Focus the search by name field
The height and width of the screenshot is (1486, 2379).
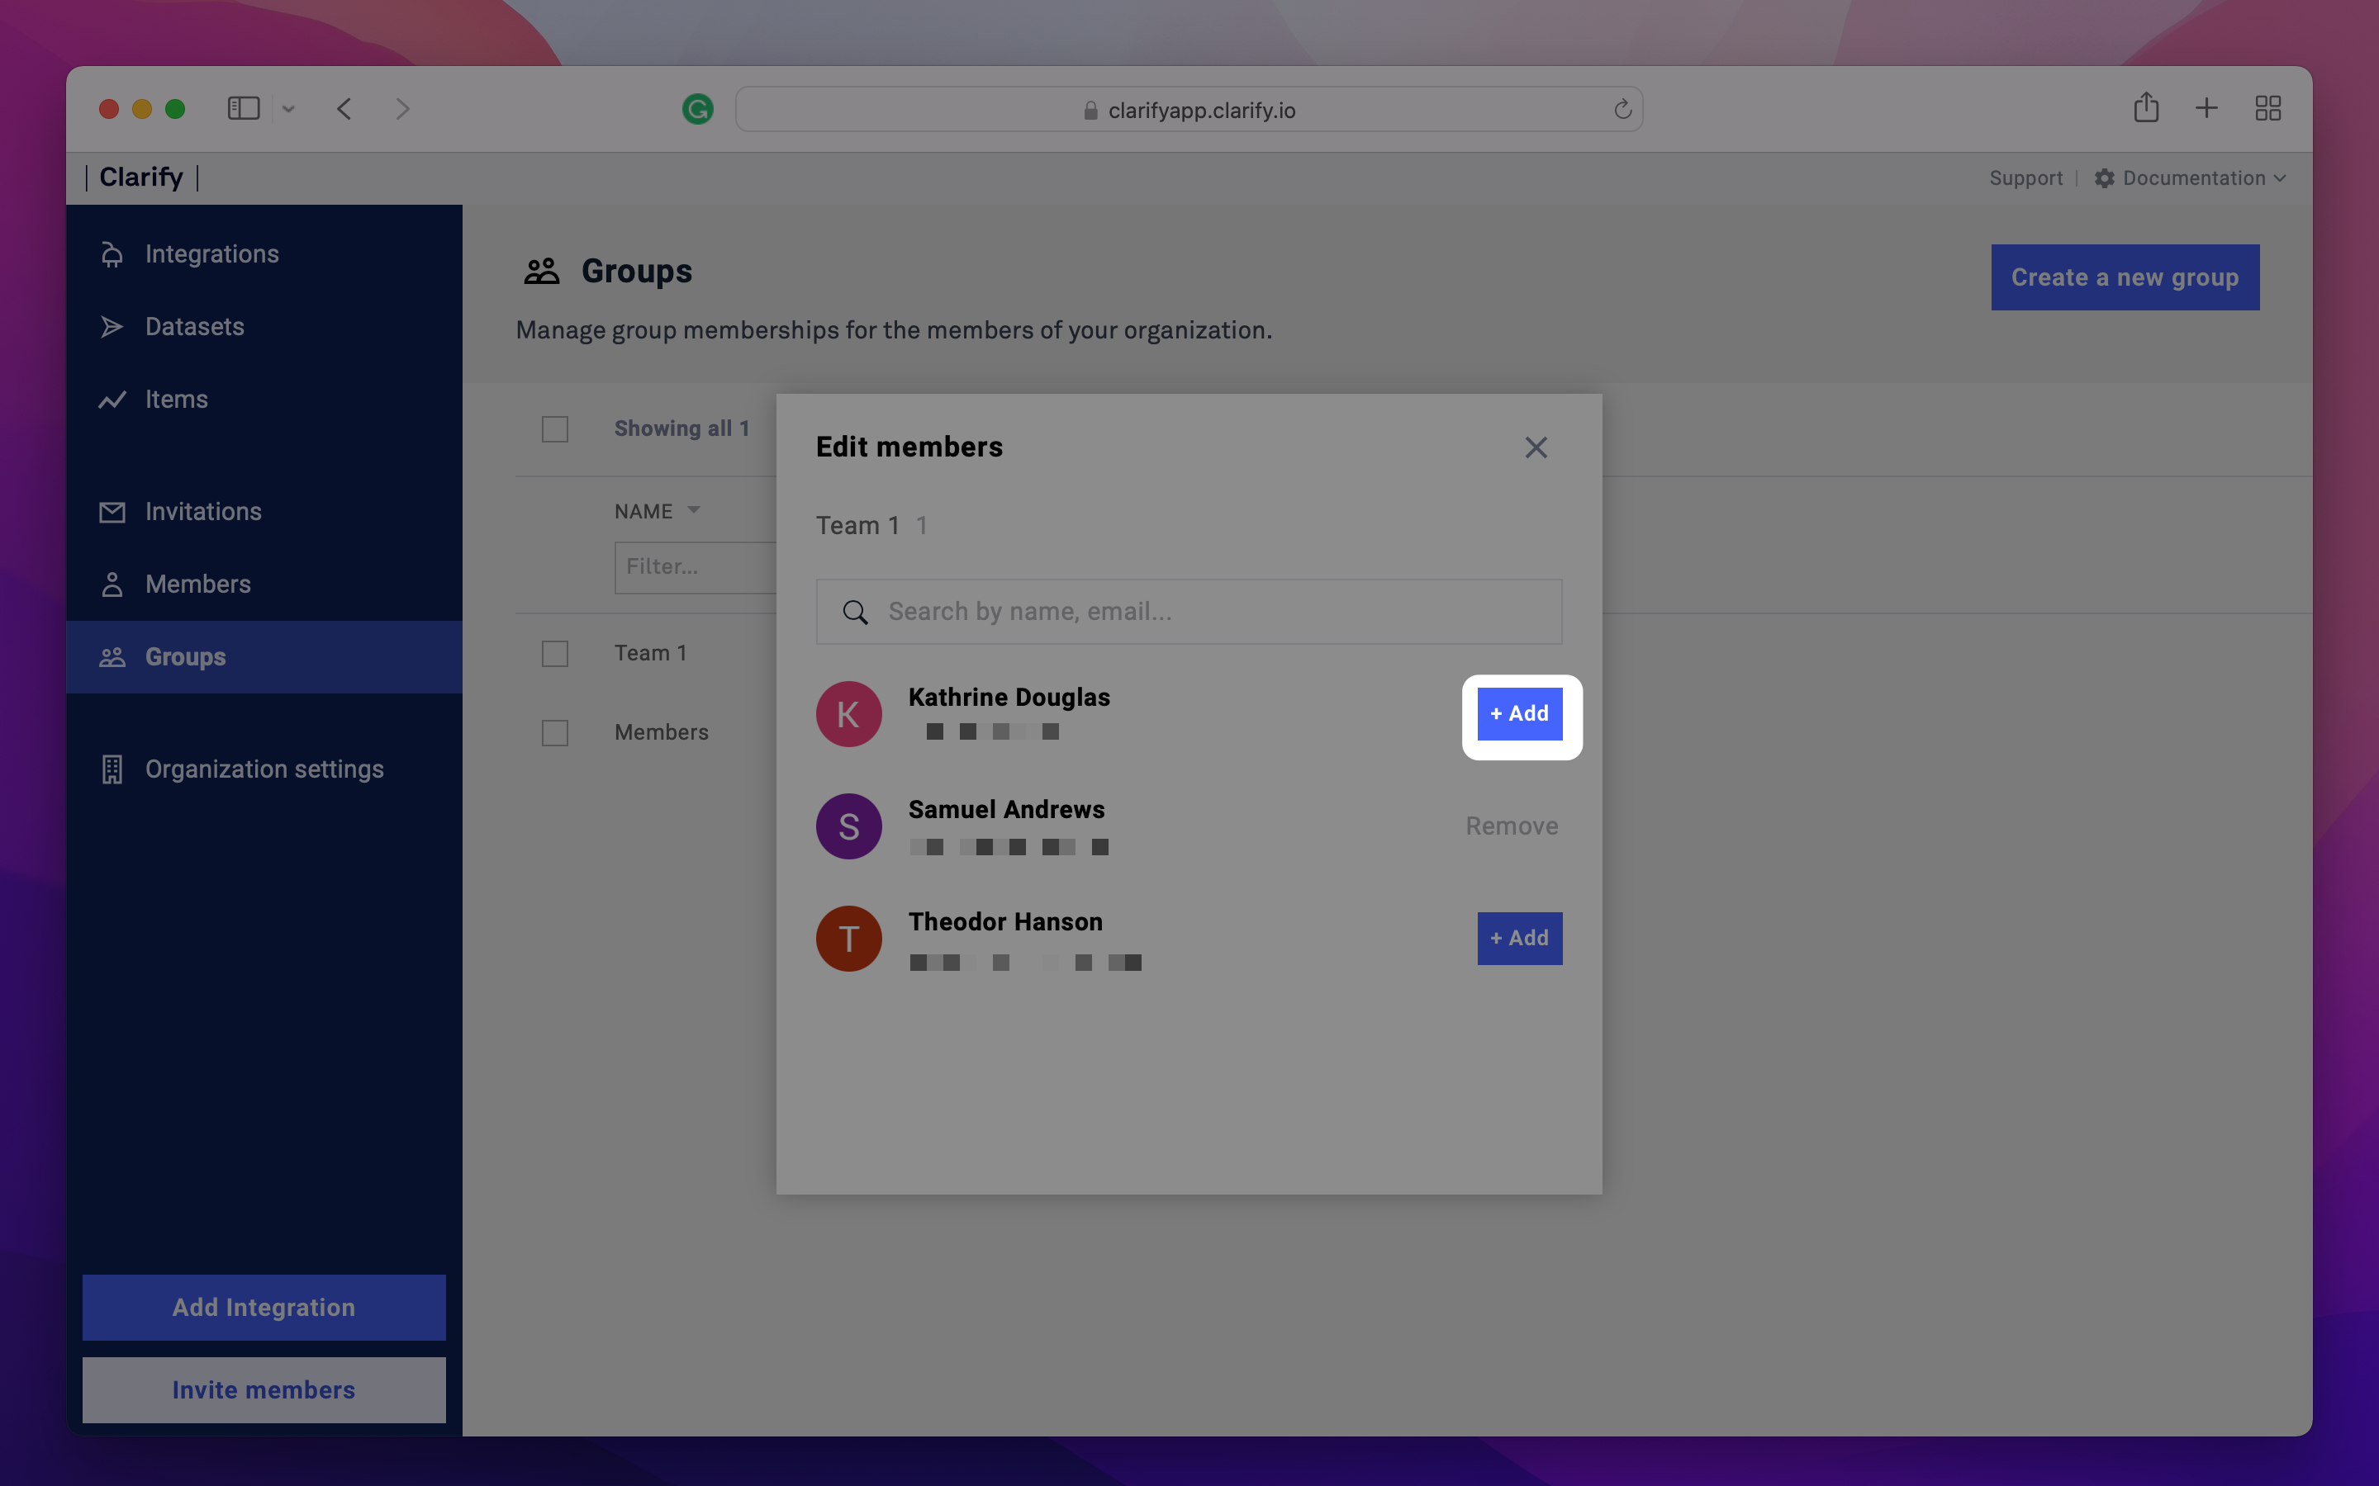1189,611
